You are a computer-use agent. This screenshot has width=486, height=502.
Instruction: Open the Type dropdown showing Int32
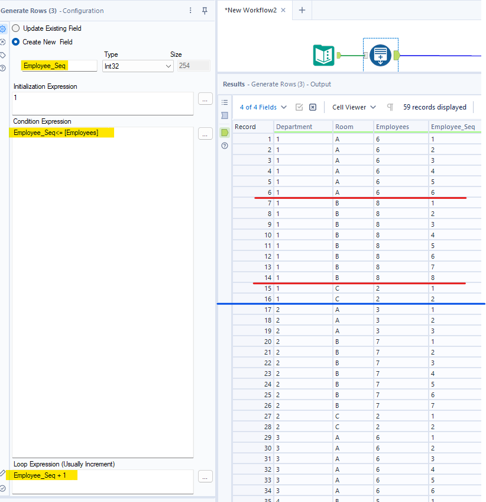138,66
